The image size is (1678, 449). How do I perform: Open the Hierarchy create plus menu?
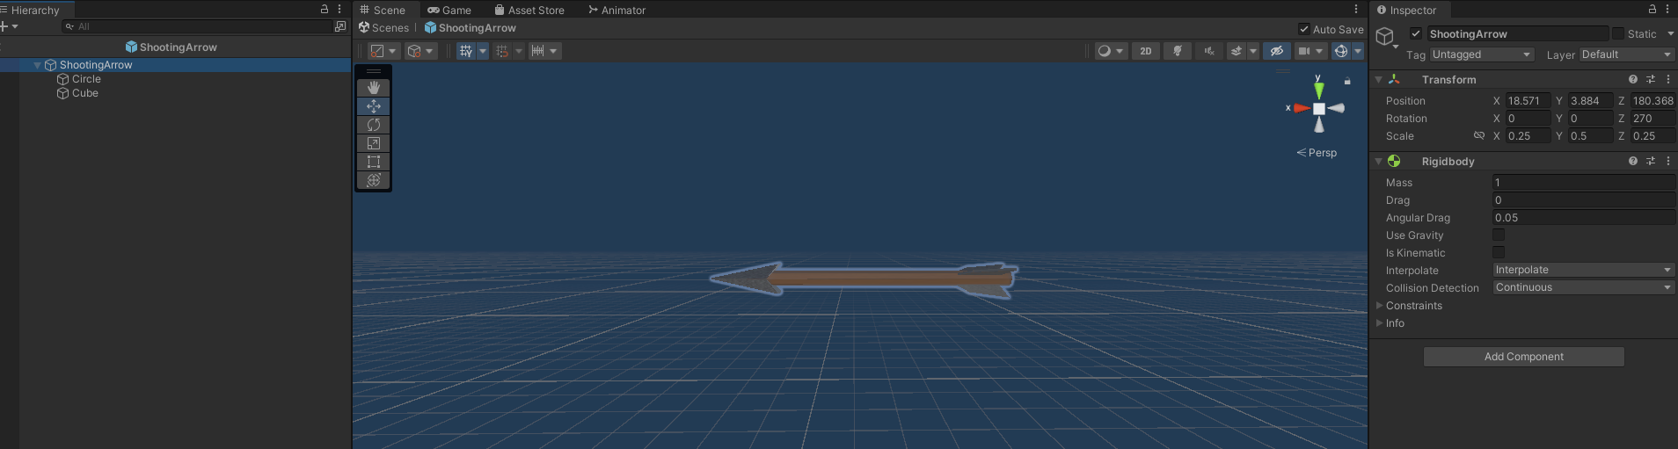(8, 26)
